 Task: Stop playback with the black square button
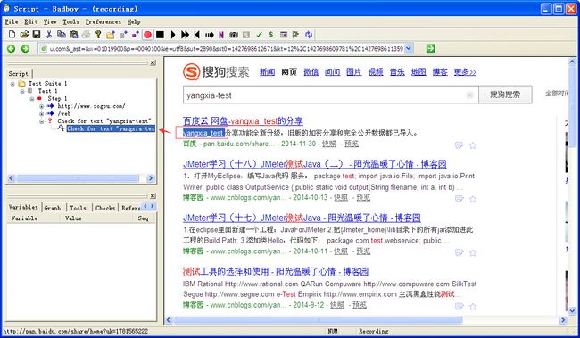tap(160, 35)
